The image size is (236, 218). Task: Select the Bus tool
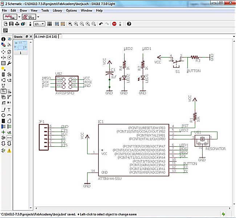click(x=3, y=126)
